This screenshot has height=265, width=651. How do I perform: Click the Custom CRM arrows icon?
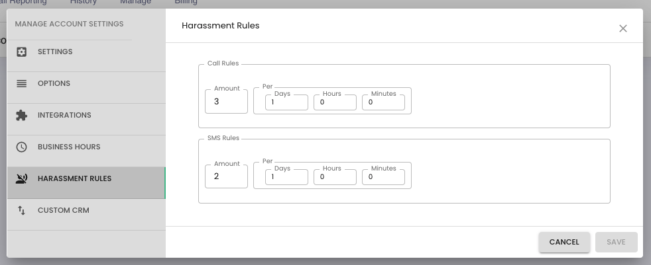coord(22,210)
